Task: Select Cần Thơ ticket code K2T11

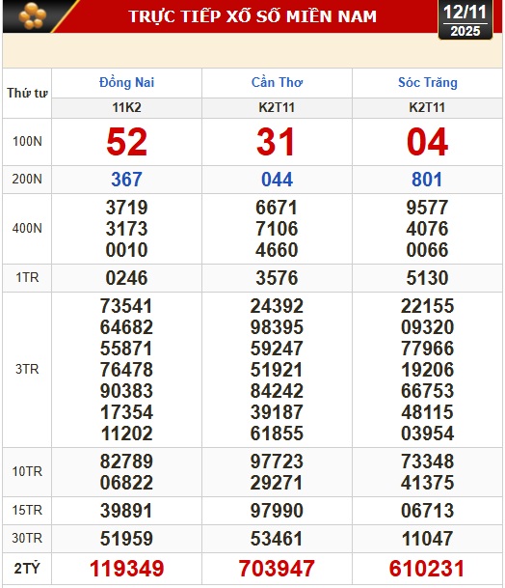Action: 277,107
